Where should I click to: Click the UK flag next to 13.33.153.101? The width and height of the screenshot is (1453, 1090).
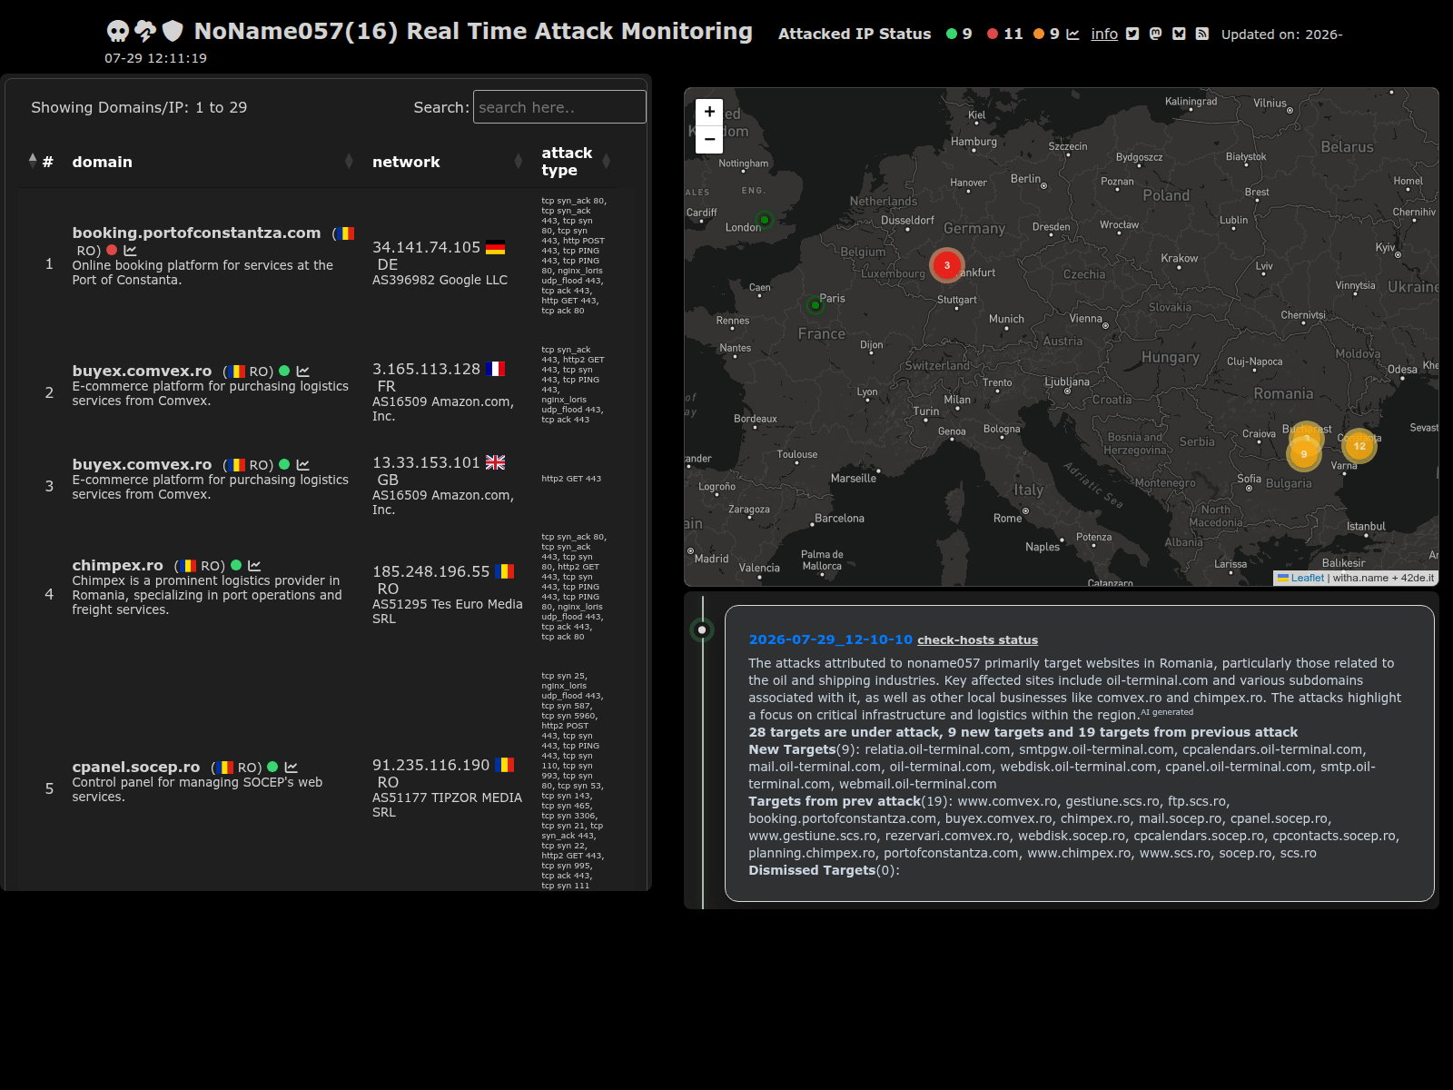pos(495,462)
